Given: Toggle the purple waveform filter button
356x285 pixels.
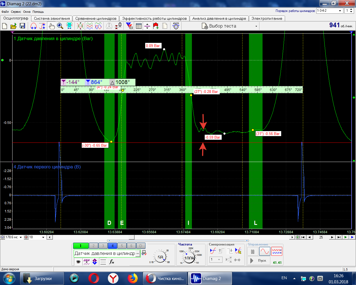Looking at the screenshot, I should click(x=86, y=262).
